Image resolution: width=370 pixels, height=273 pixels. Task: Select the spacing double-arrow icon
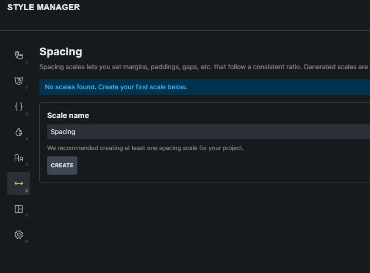click(19, 183)
